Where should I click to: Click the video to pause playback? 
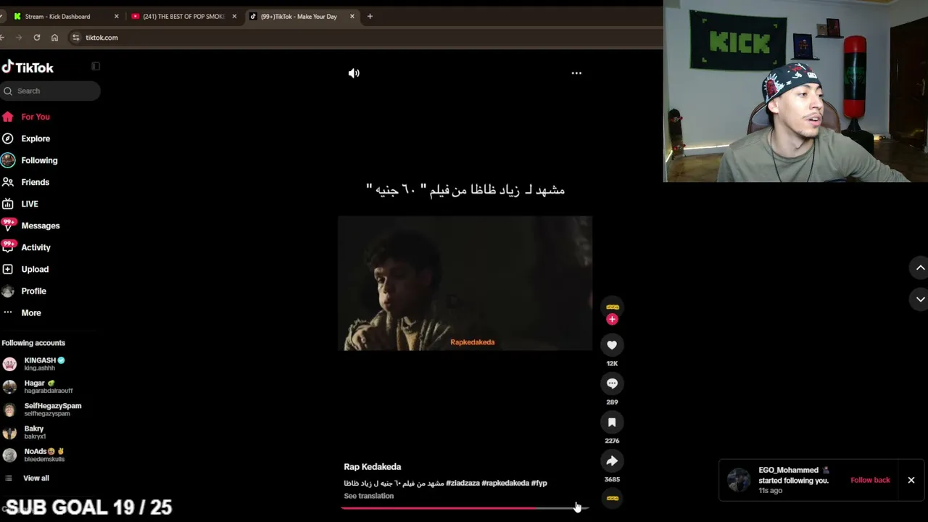465,283
